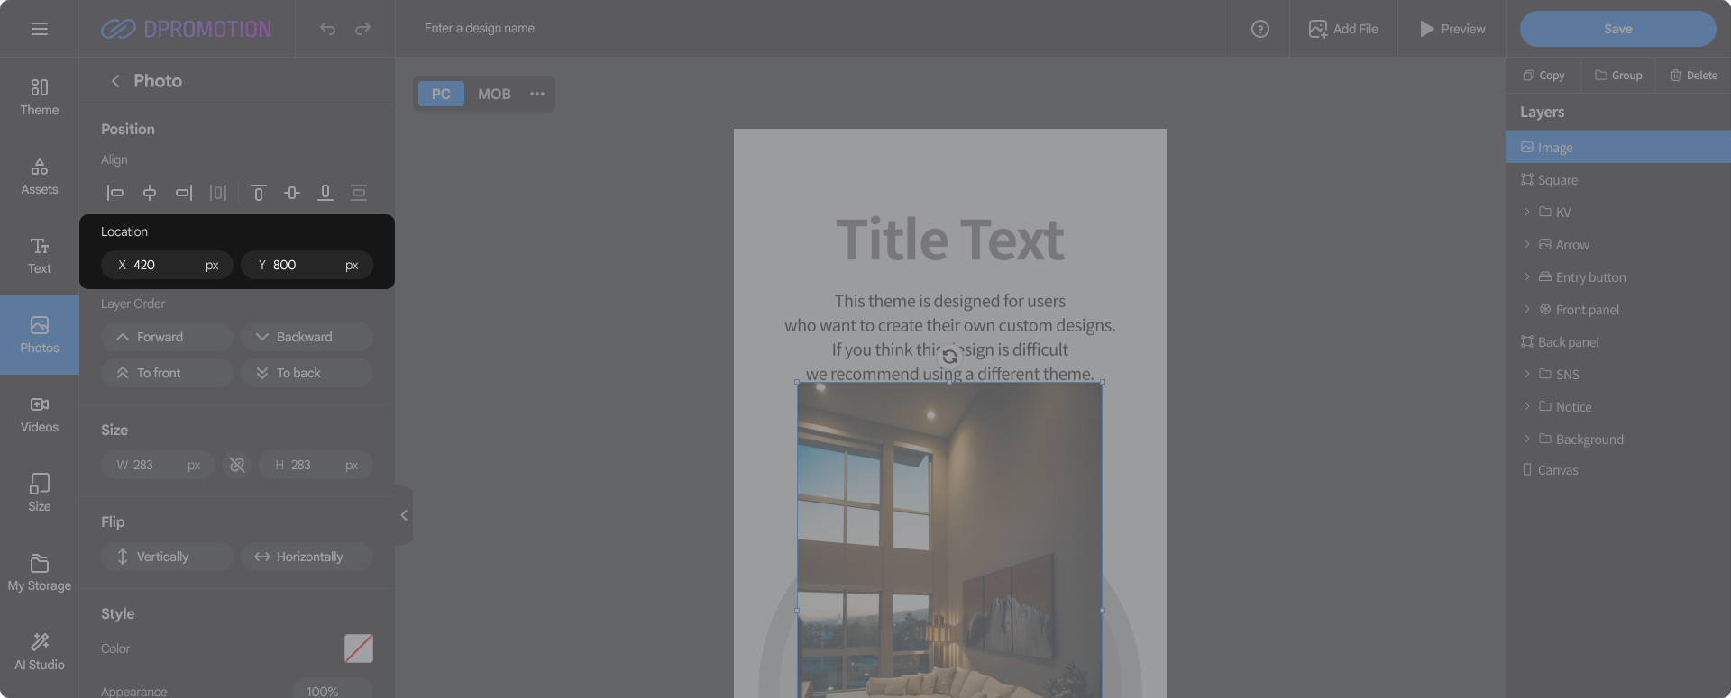Open the help question mark icon
Image resolution: width=1731 pixels, height=698 pixels.
(1260, 29)
